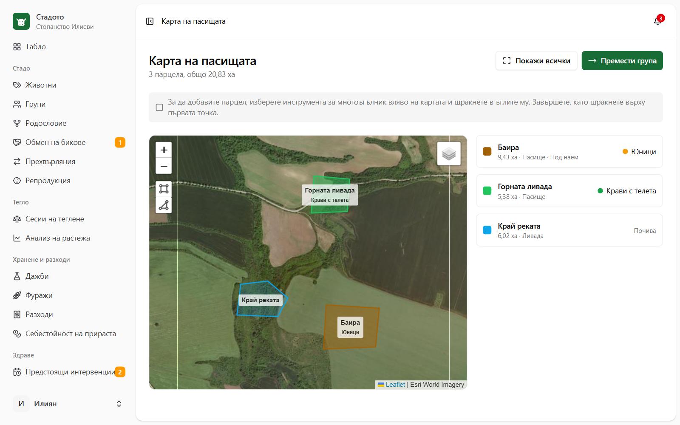Toggle the sidebar collapse icon

150,21
